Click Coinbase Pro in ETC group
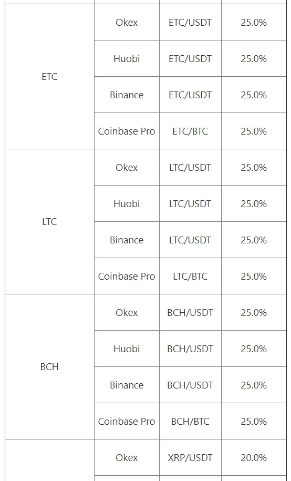Viewport: 291px width, 481px height. click(127, 131)
